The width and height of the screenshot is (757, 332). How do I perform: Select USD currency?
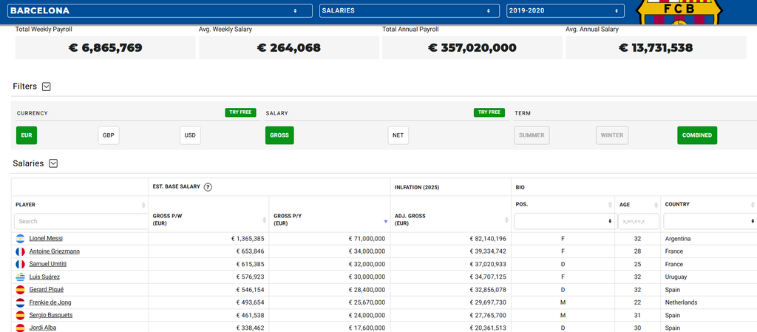190,135
